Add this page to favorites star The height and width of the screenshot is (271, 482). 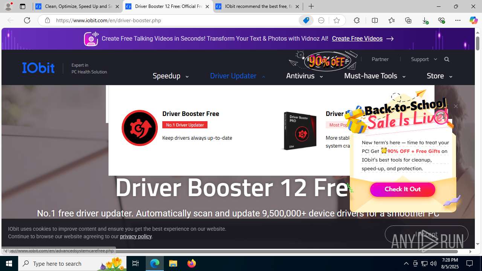tap(337, 20)
